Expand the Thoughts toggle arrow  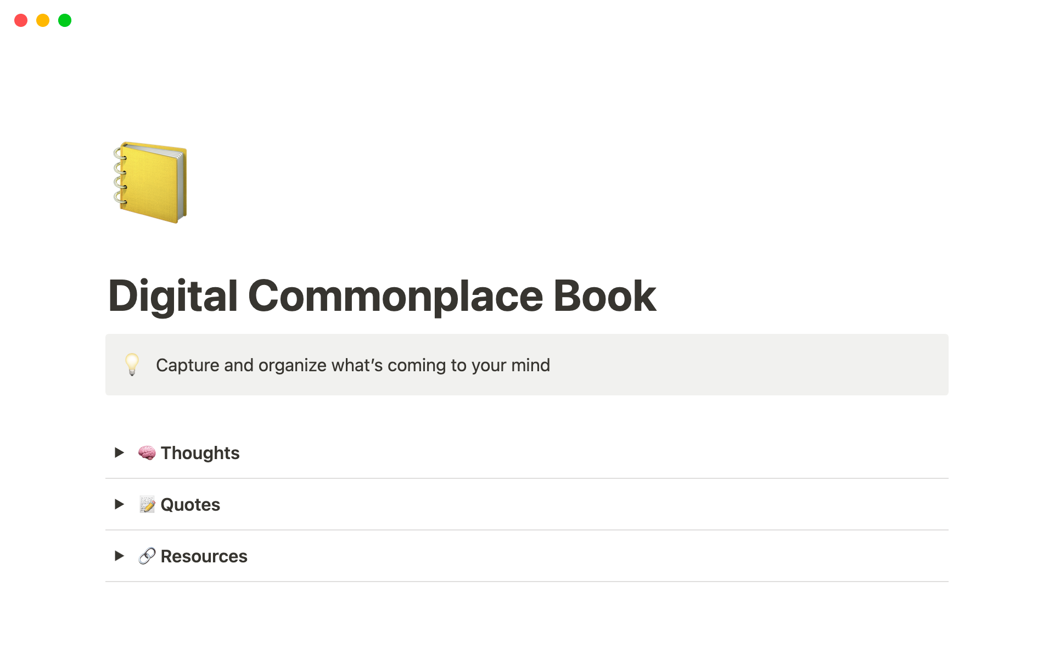119,453
